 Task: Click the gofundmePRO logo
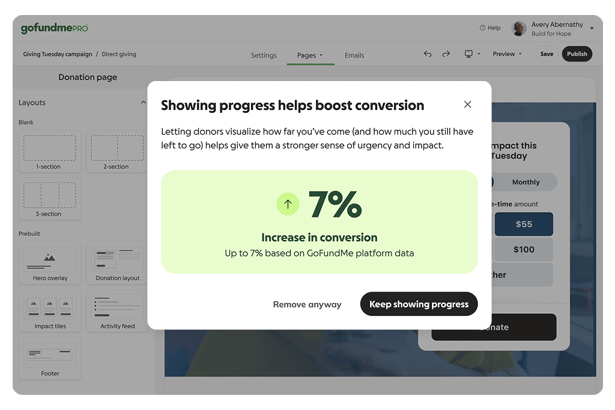pos(54,28)
